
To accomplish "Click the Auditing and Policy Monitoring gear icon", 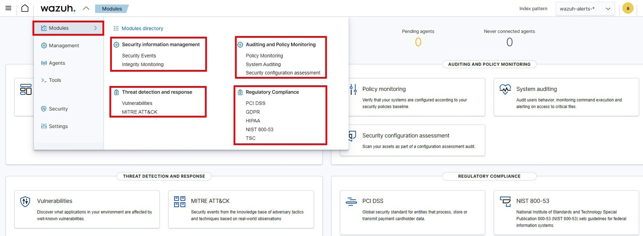I will click(x=240, y=45).
